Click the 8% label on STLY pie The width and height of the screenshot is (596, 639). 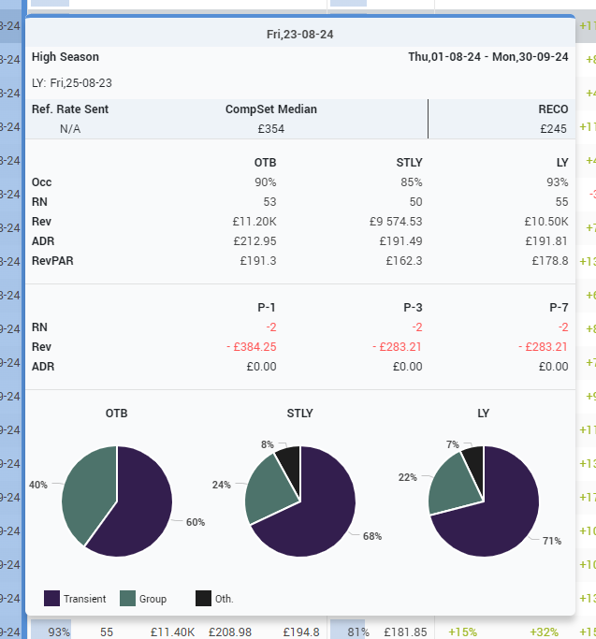pos(268,444)
